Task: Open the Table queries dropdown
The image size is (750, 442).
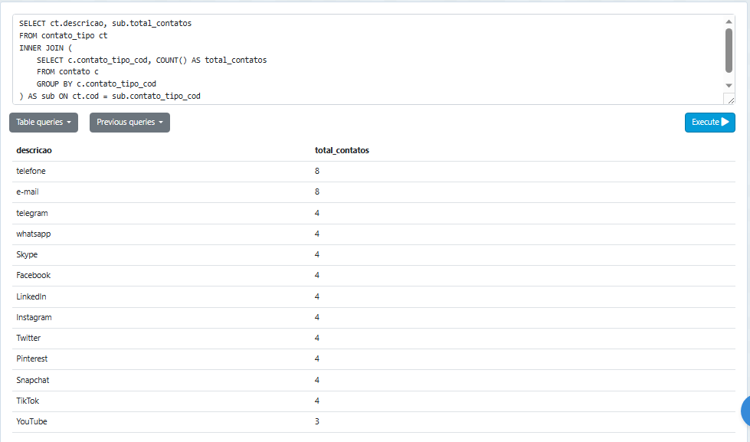Action: 44,123
